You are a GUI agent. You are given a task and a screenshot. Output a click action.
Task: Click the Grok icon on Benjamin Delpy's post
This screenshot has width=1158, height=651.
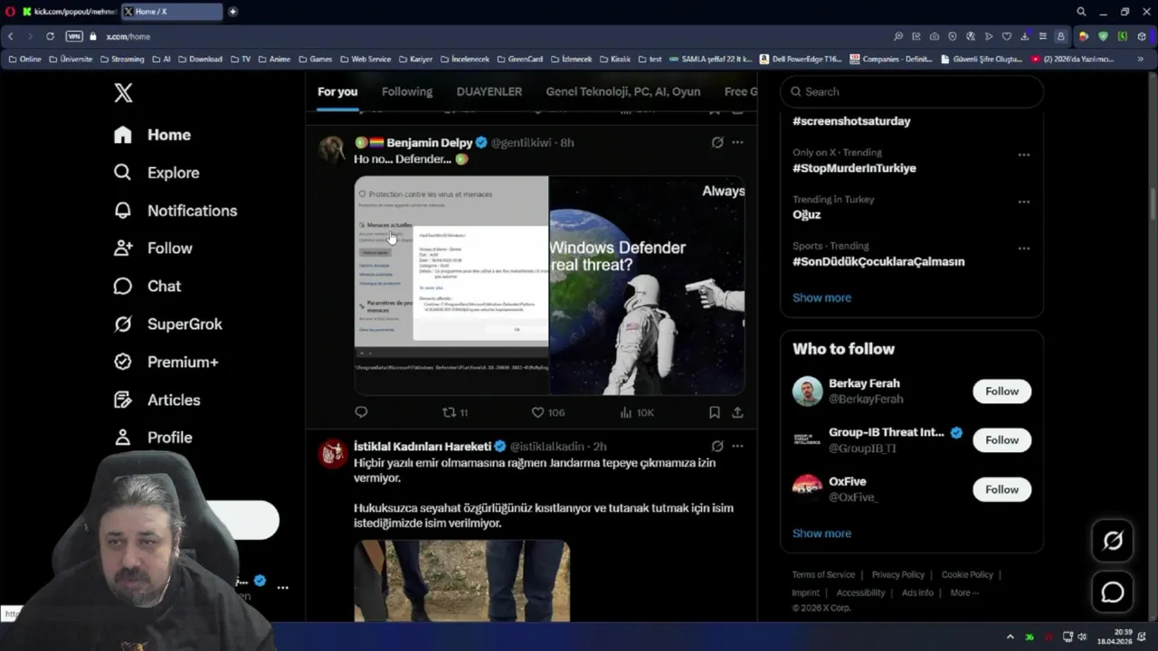(717, 143)
